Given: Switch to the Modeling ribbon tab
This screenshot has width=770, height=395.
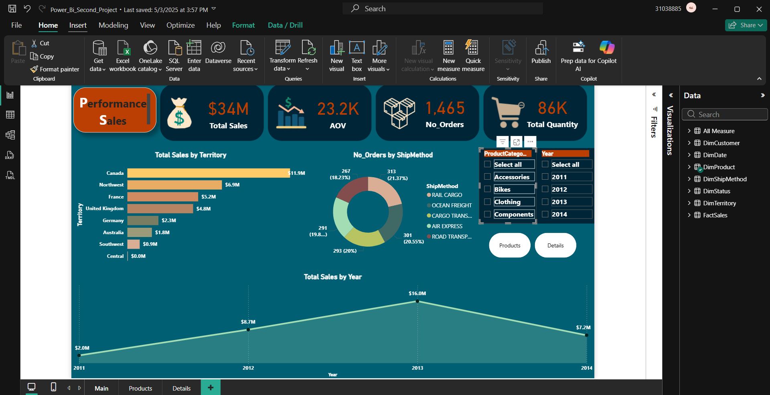Looking at the screenshot, I should tap(113, 25).
